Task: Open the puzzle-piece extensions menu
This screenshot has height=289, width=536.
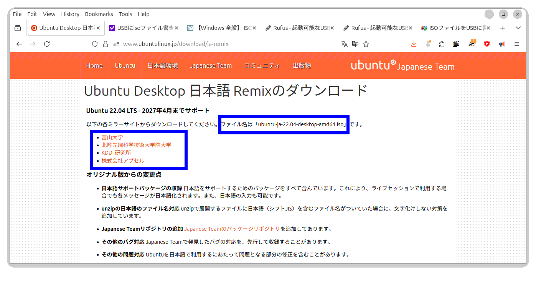Action: [442, 44]
